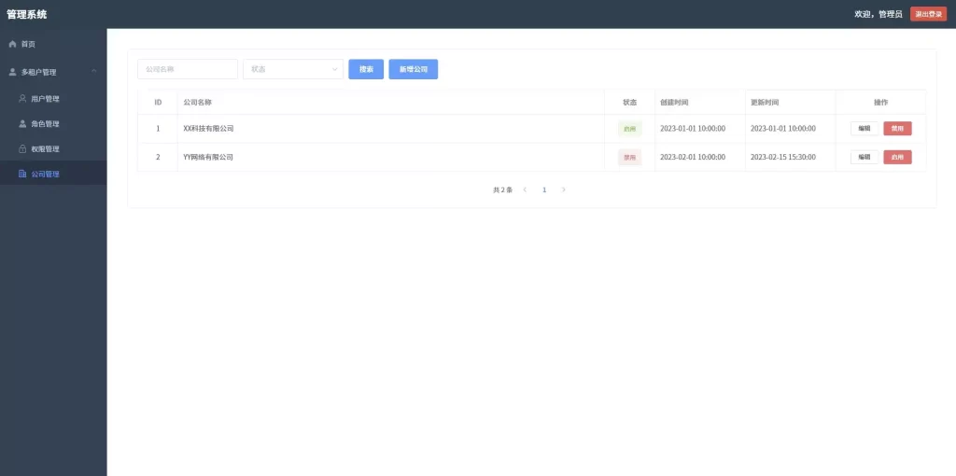Collapse the 多租户管理 submenu arrow
Image resolution: width=956 pixels, height=476 pixels.
point(93,72)
